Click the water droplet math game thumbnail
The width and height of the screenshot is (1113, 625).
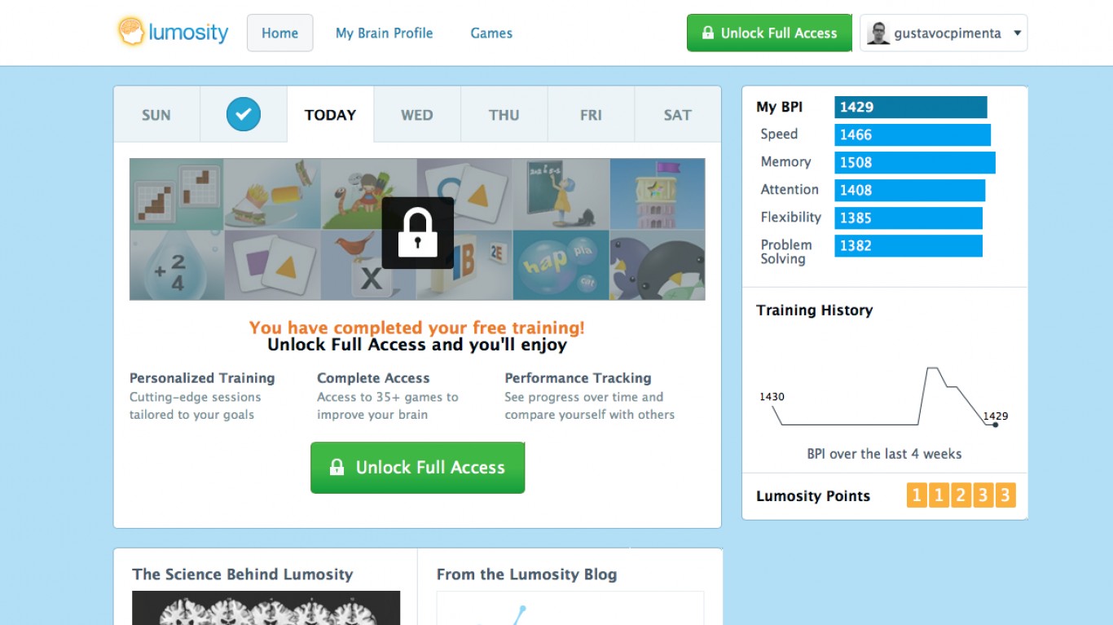pos(177,266)
